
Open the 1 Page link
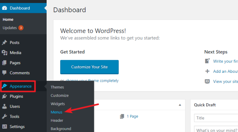pyautogui.click(x=132, y=116)
